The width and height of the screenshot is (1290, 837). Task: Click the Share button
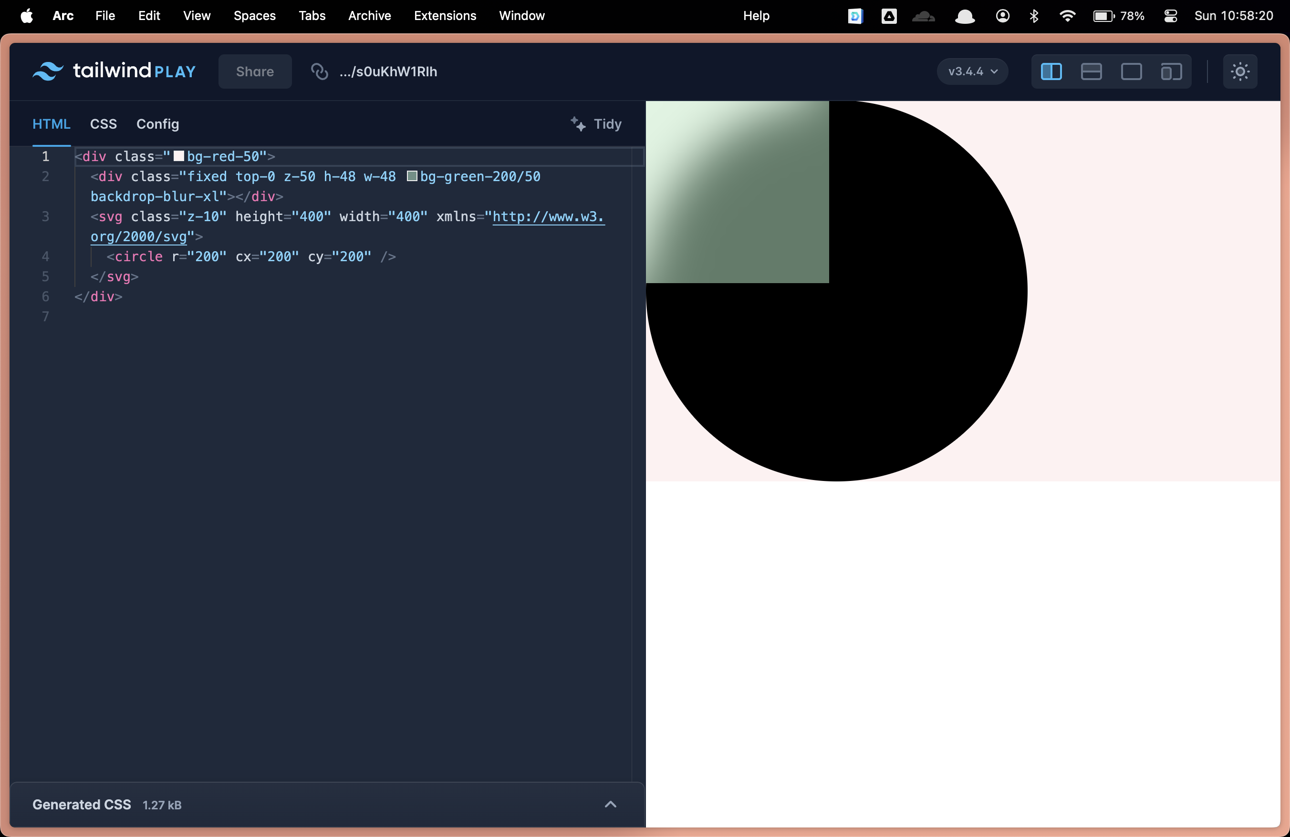tap(255, 71)
